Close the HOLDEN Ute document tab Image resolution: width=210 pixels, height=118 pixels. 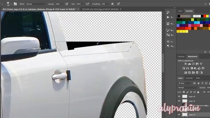(x=121, y=9)
